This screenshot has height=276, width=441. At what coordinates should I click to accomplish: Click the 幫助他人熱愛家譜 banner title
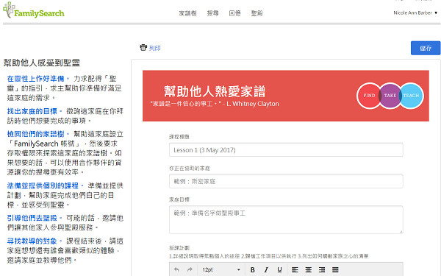point(215,91)
